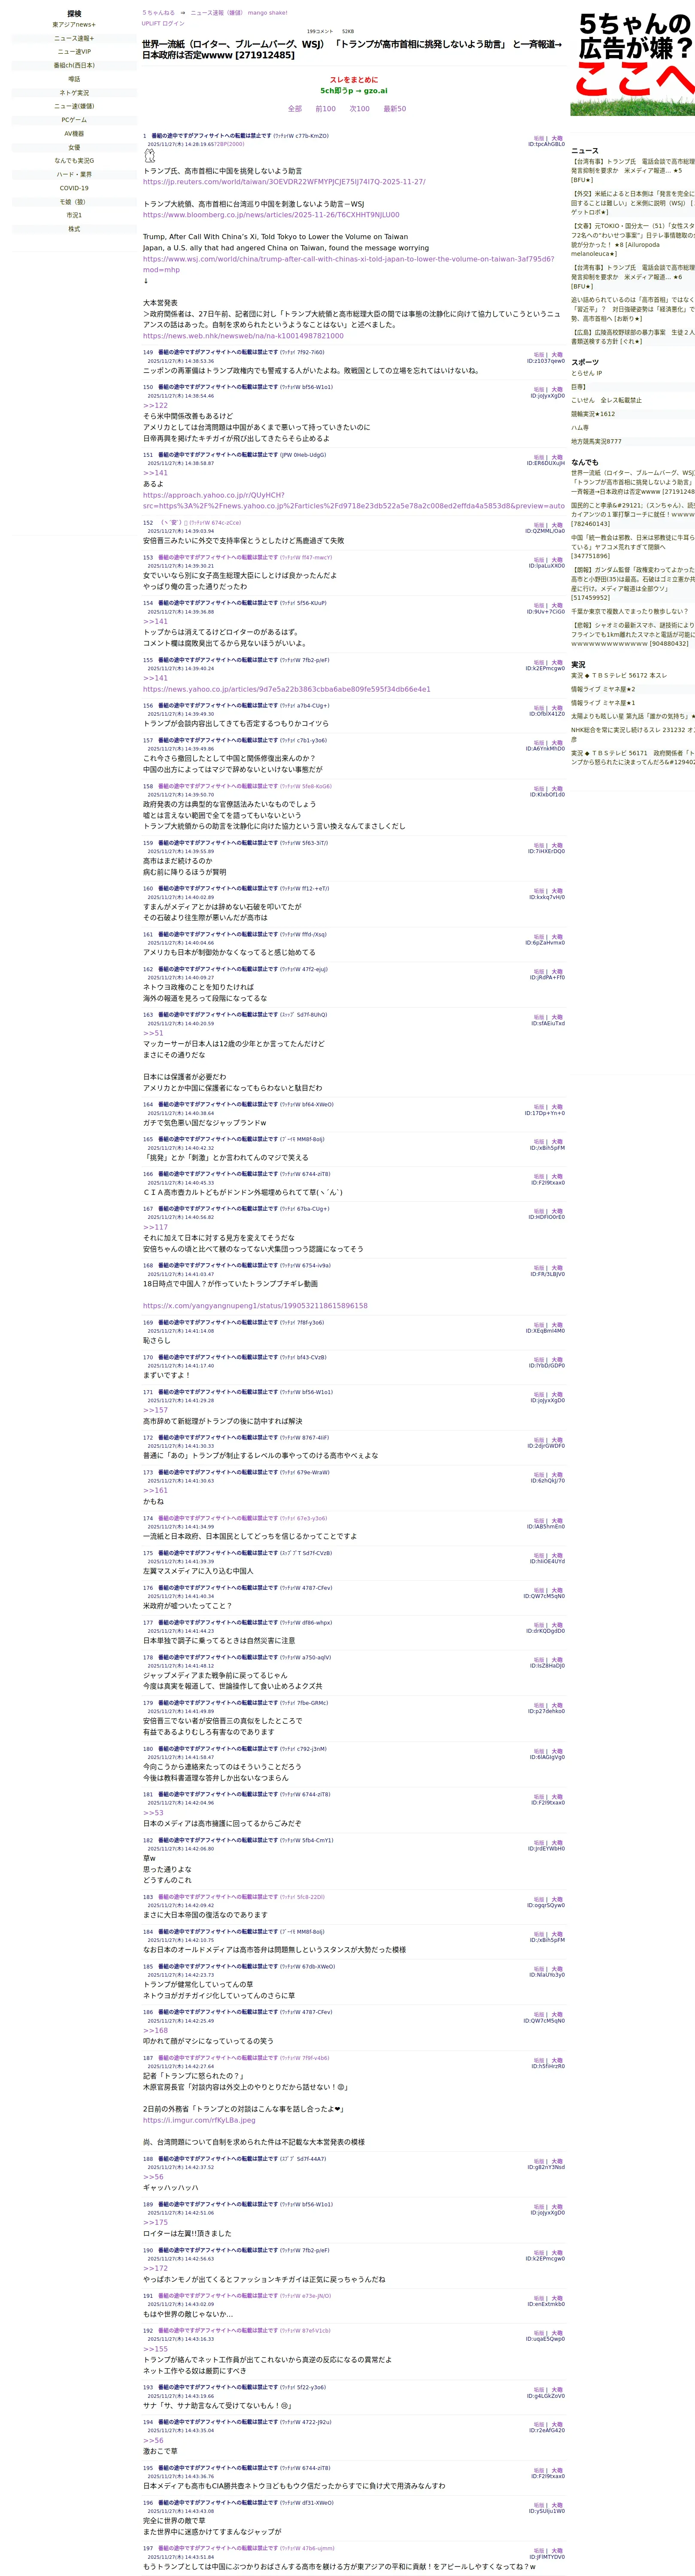Click the red スレをまとめに link
The width and height of the screenshot is (695, 2576).
354,80
